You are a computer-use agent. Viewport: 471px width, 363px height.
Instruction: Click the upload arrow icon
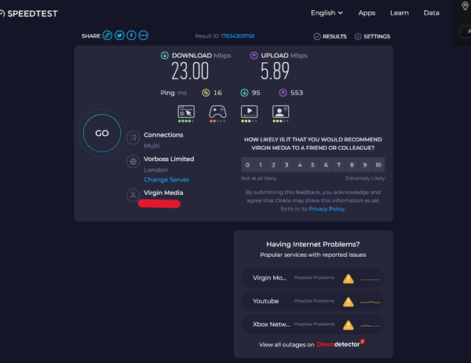point(254,55)
